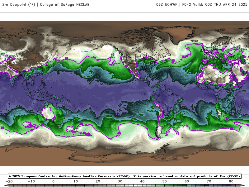The width and height of the screenshot is (249, 187).
Task: Click the 30 color scale label
Action: [x=120, y=181]
